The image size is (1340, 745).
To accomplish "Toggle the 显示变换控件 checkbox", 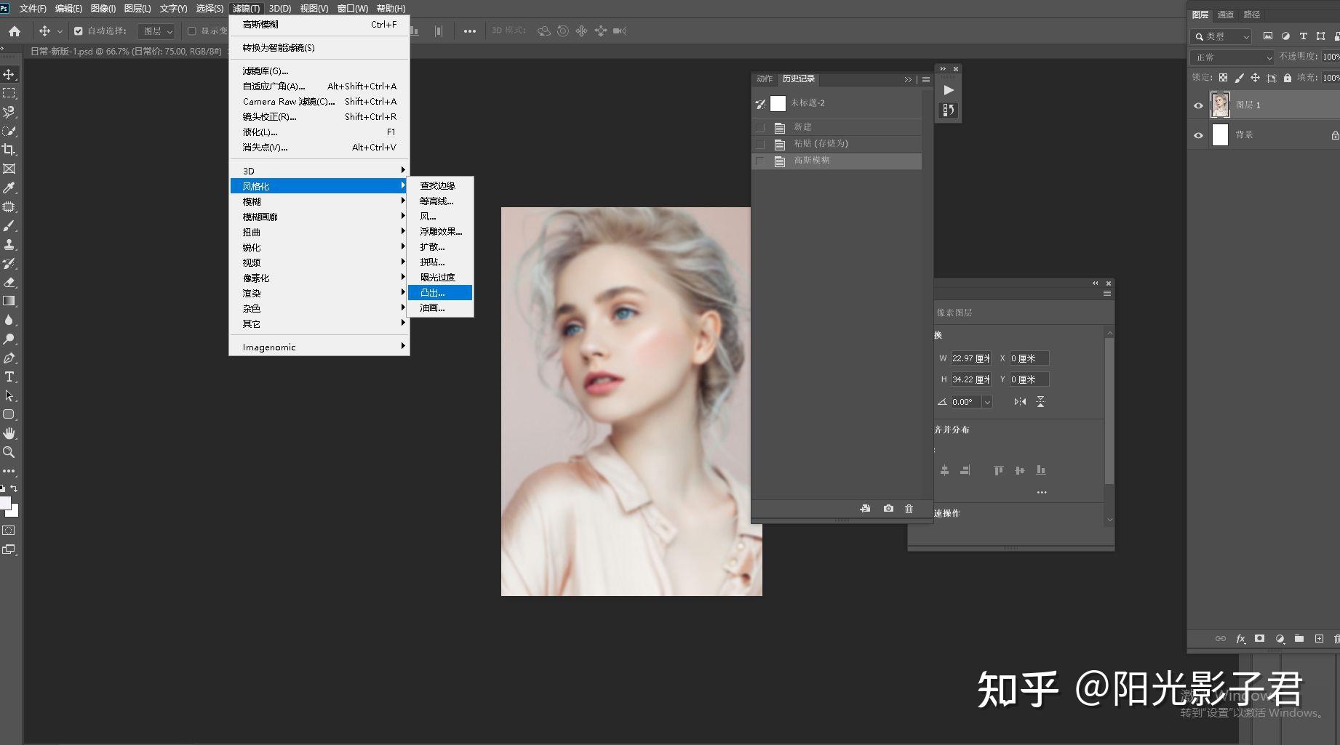I will 192,31.
